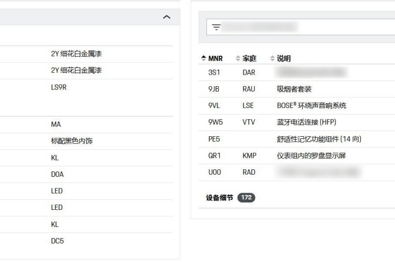Collapse the left panel with the chevron
The width and height of the screenshot is (395, 263).
(x=166, y=17)
